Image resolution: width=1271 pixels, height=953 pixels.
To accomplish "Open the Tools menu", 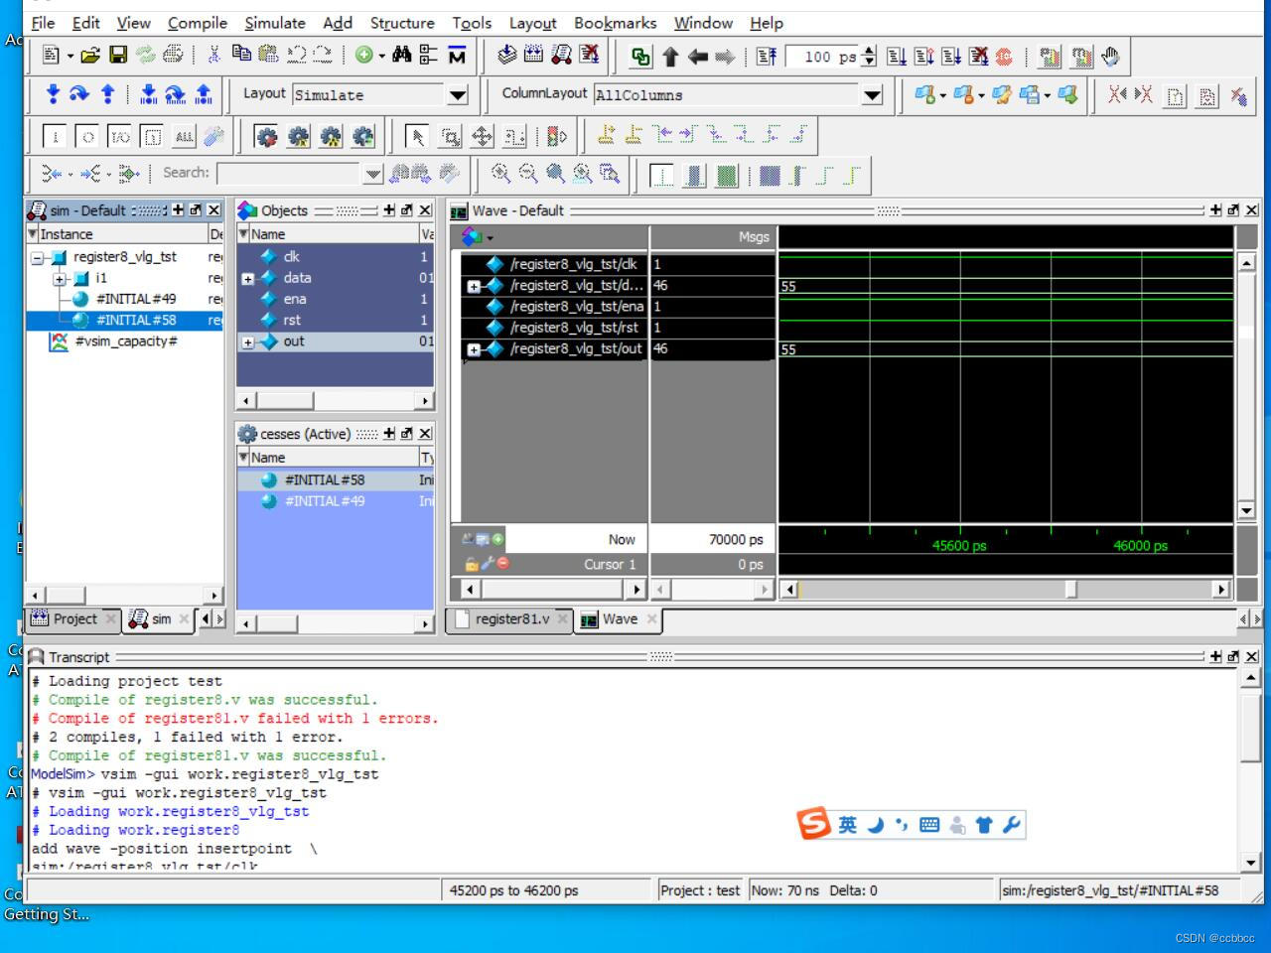I will pyautogui.click(x=472, y=23).
